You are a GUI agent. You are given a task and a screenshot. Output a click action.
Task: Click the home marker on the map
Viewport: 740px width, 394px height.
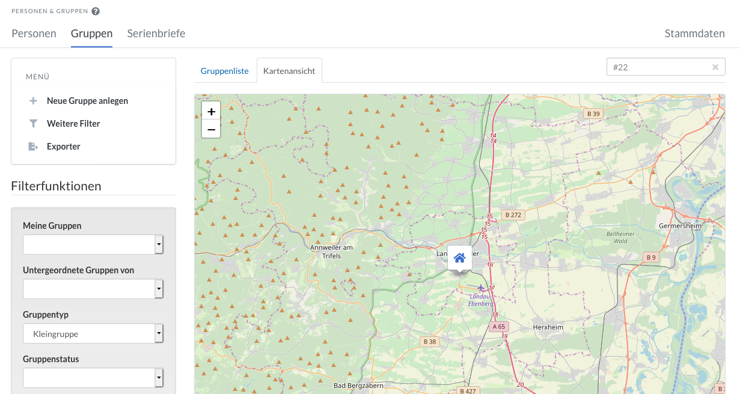(460, 258)
